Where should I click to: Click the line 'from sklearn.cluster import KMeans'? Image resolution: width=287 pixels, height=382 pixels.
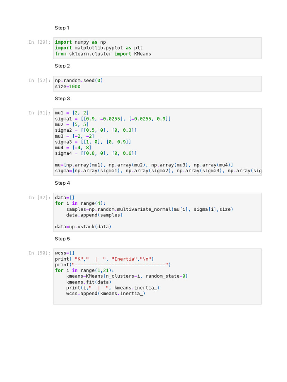pos(103,54)
